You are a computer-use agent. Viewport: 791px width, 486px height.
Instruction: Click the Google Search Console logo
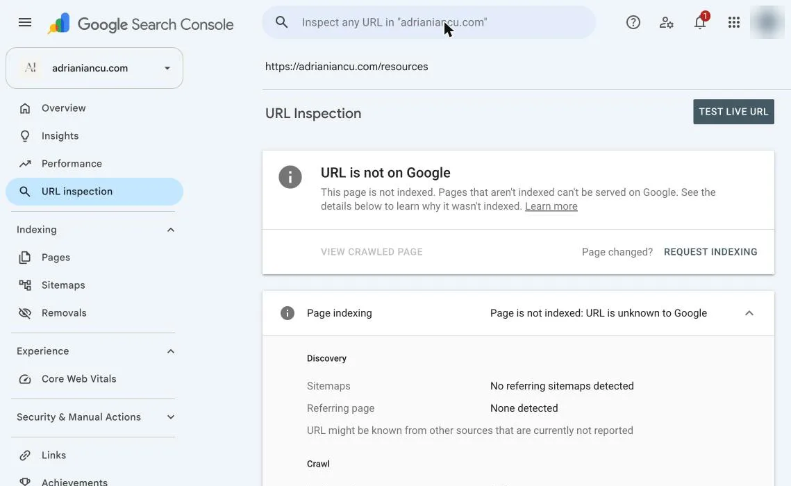click(x=141, y=24)
